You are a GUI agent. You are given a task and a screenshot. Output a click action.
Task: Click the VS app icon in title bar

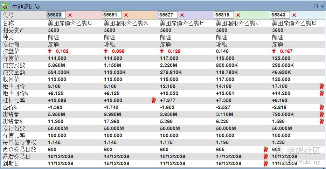(5, 6)
